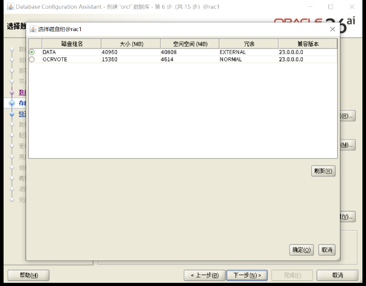Click the 4614 free space cell
366x286 pixels.
pos(190,59)
